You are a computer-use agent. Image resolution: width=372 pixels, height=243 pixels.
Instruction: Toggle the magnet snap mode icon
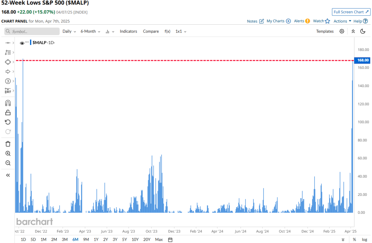point(8,103)
